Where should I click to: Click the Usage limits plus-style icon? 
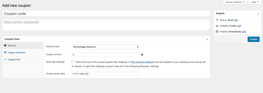click(x=5, y=59)
